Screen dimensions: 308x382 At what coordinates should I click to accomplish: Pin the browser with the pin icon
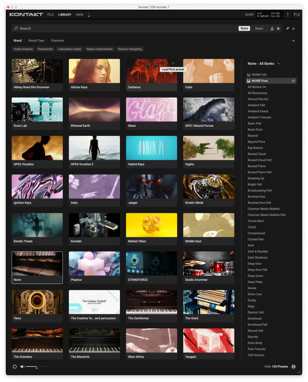tap(287, 28)
